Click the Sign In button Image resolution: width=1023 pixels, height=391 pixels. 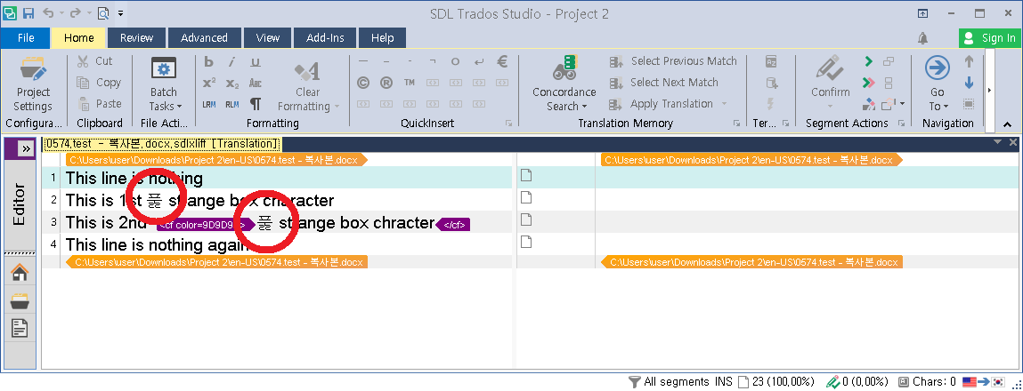[990, 38]
